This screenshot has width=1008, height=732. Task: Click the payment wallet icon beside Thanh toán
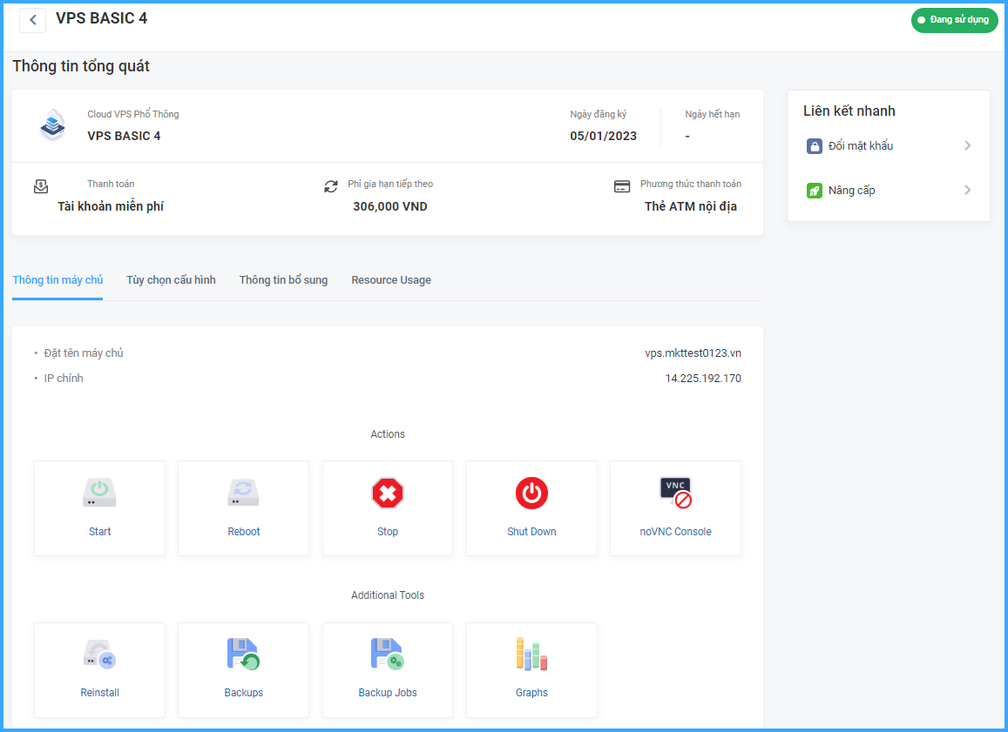pyautogui.click(x=41, y=187)
